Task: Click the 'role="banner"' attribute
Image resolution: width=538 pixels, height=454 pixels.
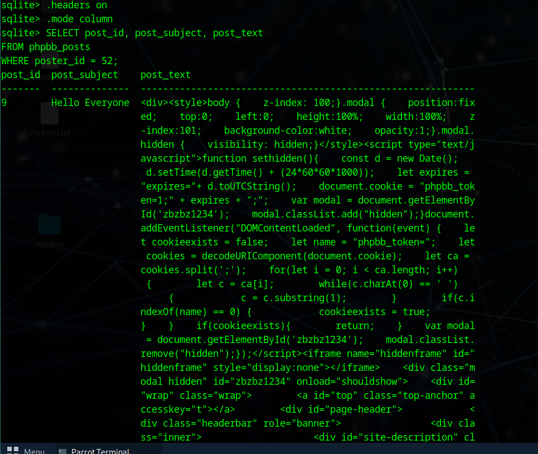Action: click(299, 423)
